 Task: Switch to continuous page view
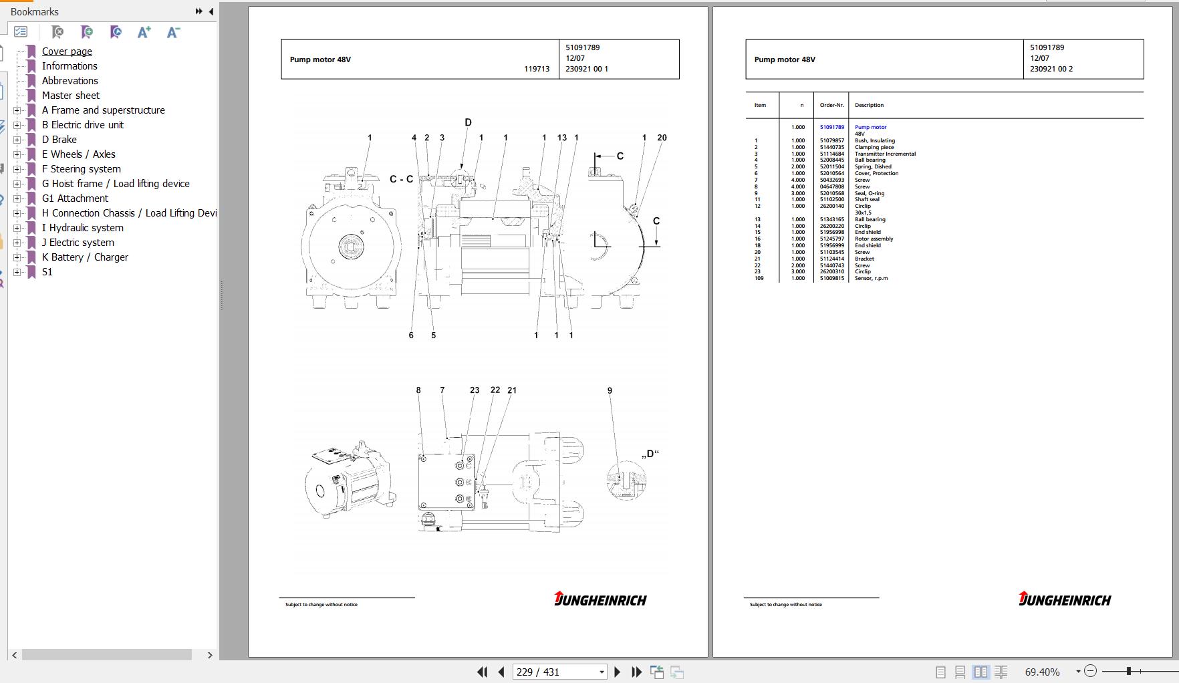click(x=960, y=672)
